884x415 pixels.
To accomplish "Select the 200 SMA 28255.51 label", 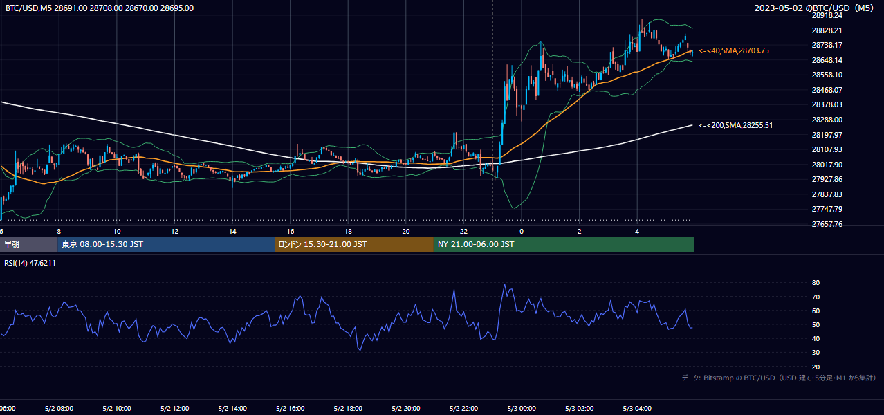I will [735, 125].
